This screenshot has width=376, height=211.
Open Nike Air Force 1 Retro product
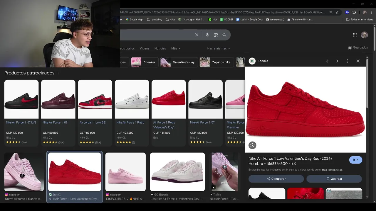point(132,113)
